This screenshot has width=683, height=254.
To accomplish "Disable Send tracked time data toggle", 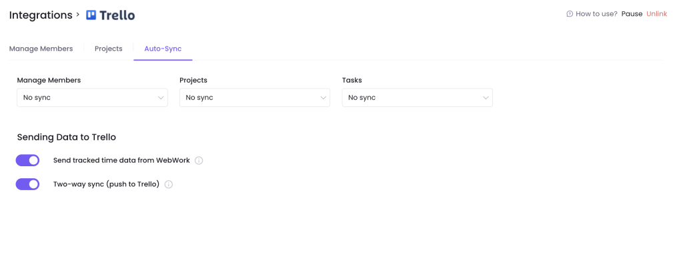I will [x=27, y=160].
